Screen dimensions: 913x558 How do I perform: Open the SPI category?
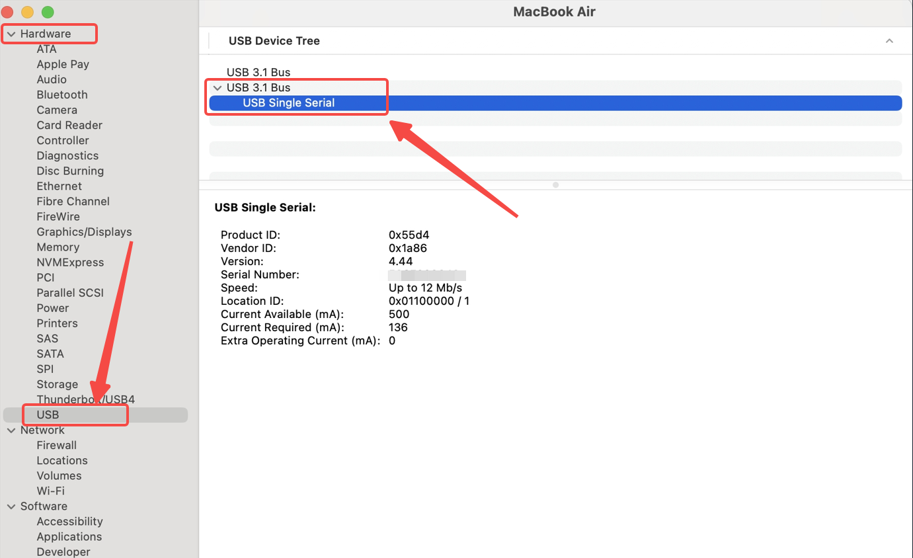point(45,368)
